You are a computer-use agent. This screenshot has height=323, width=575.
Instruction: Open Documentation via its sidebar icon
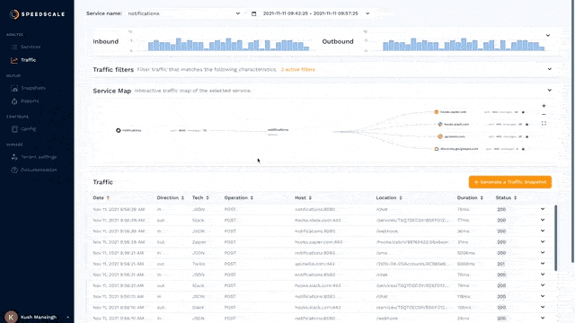click(x=14, y=170)
